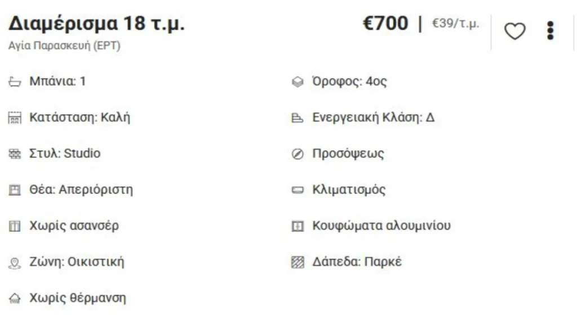This screenshot has width=577, height=324.
Task: Click the heart favorite icon
Action: pyautogui.click(x=514, y=31)
